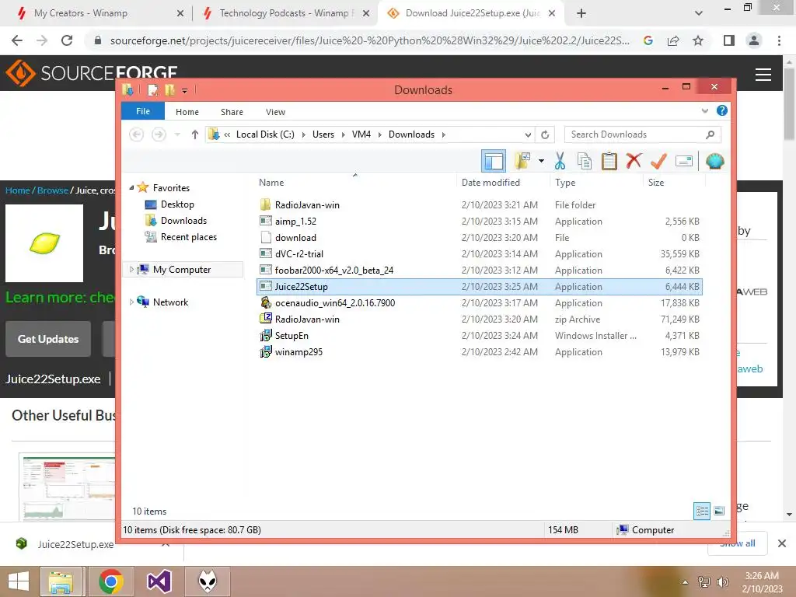Image resolution: width=796 pixels, height=597 pixels.
Task: Open the Share ribbon tab
Action: [232, 112]
